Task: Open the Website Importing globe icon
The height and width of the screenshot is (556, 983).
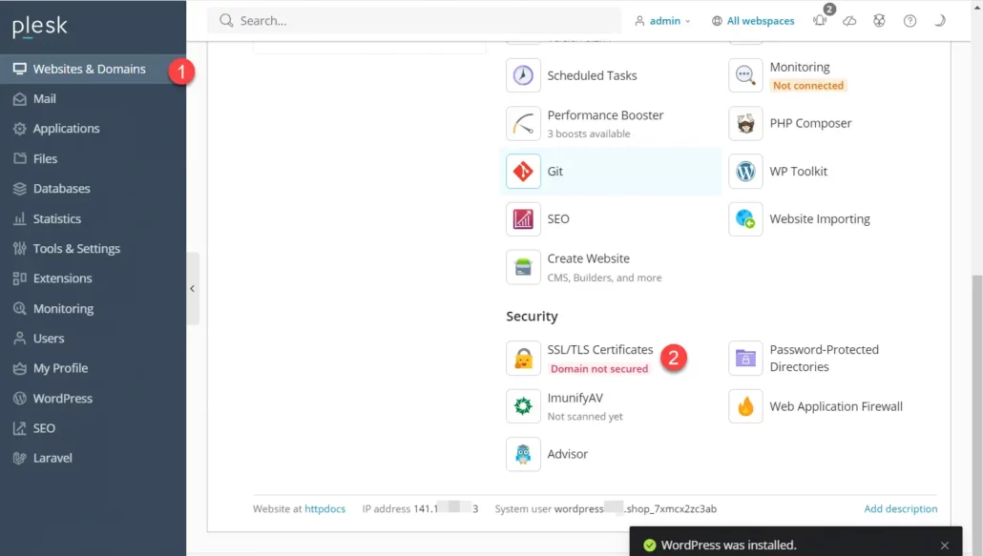Action: click(x=745, y=219)
